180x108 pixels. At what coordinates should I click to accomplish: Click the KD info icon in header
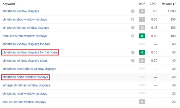pos(145,3)
